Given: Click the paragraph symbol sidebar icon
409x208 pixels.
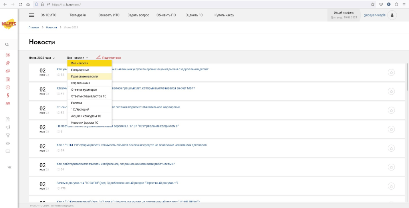Looking at the screenshot, I should click(x=8, y=95).
